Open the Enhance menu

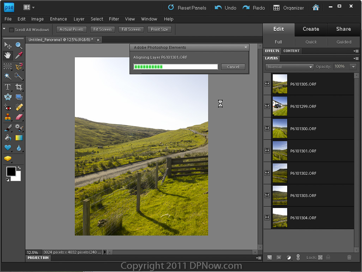(x=58, y=19)
